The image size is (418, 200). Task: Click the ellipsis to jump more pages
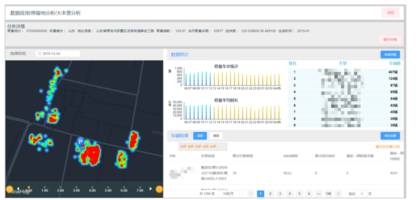click(x=319, y=194)
